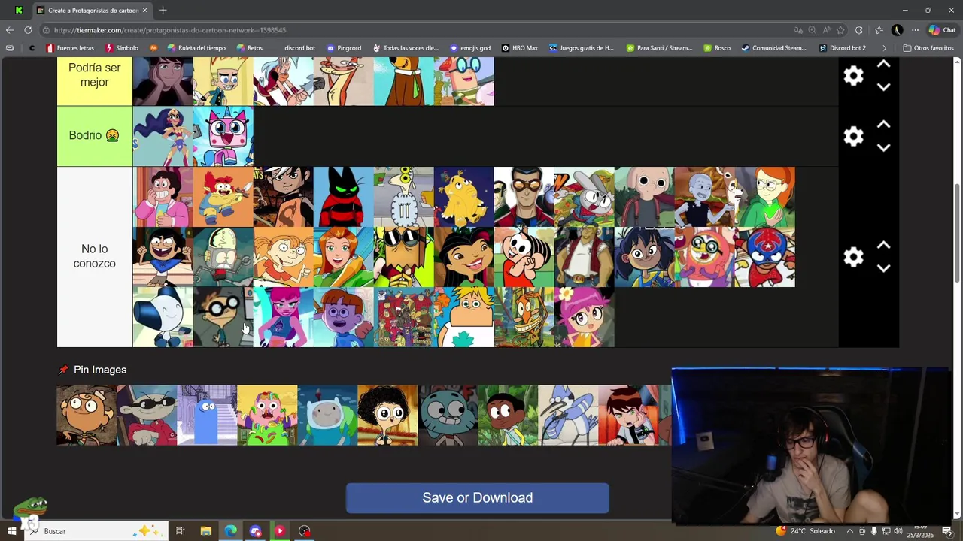The height and width of the screenshot is (541, 963).
Task: Select Unikitty thumbnail in Bodrio tier
Action: coord(223,136)
